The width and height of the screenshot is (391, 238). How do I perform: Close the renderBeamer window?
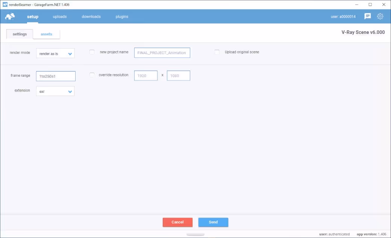(x=384, y=5)
